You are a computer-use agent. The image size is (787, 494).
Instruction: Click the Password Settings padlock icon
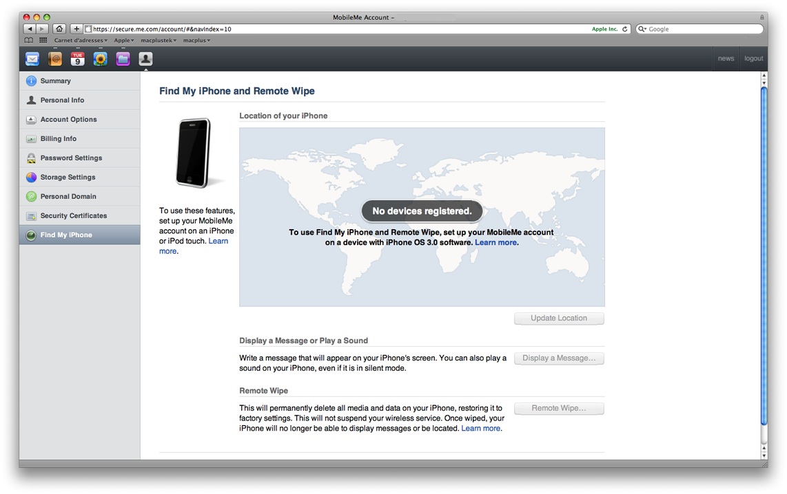[x=31, y=158]
